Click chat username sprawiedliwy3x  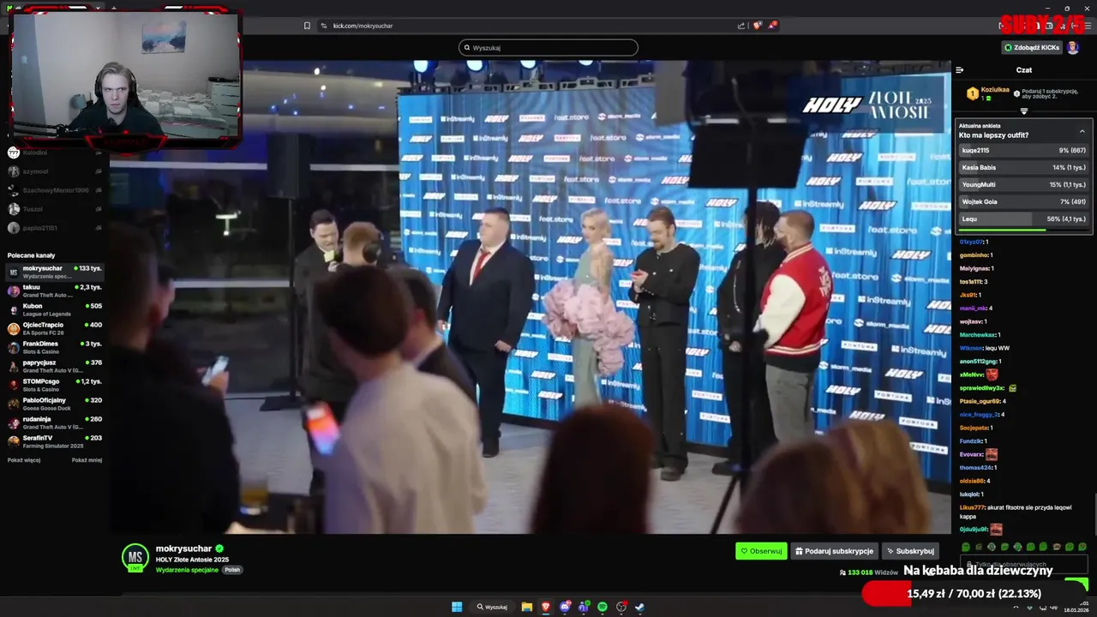[x=981, y=388]
